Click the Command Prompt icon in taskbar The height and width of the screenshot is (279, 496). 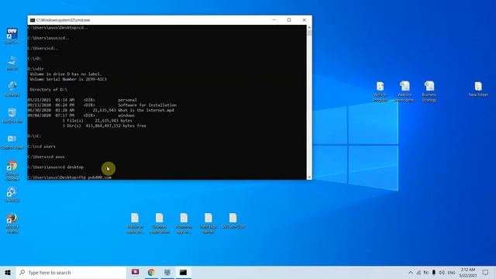coord(183,272)
